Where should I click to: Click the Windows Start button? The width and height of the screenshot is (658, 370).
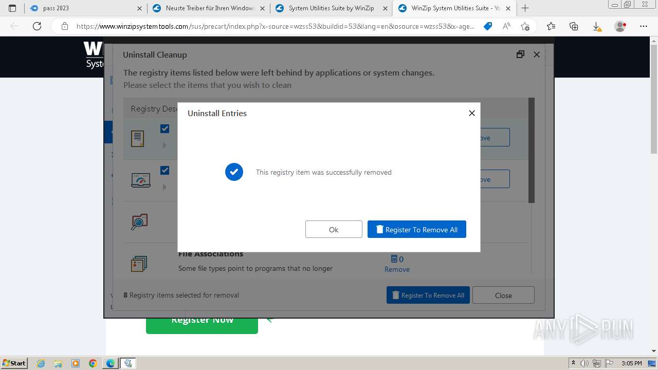tap(14, 363)
